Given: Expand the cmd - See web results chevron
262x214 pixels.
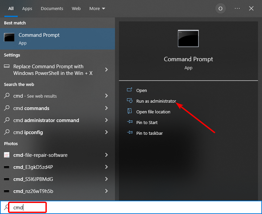Looking at the screenshot, I should pyautogui.click(x=106, y=96).
